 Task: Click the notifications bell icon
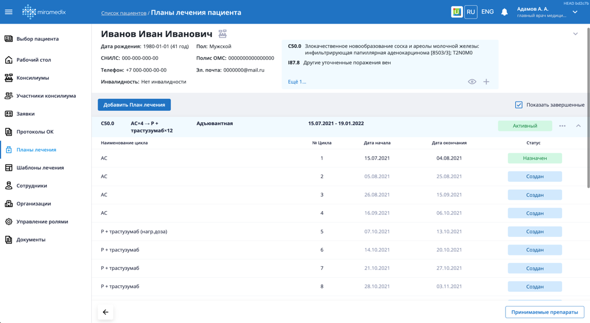pyautogui.click(x=504, y=12)
